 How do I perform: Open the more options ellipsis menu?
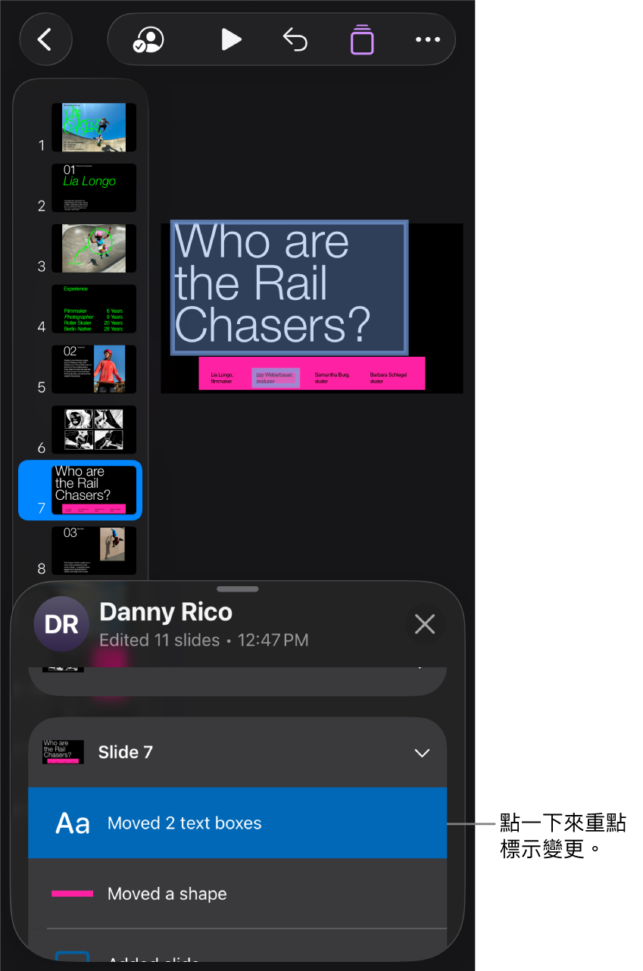428,39
